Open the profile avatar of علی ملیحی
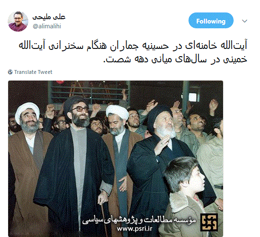 (x=18, y=22)
